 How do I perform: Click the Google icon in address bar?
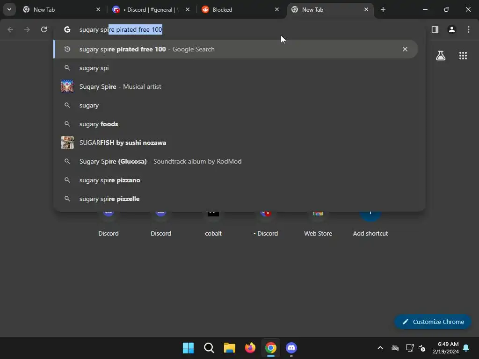click(67, 29)
